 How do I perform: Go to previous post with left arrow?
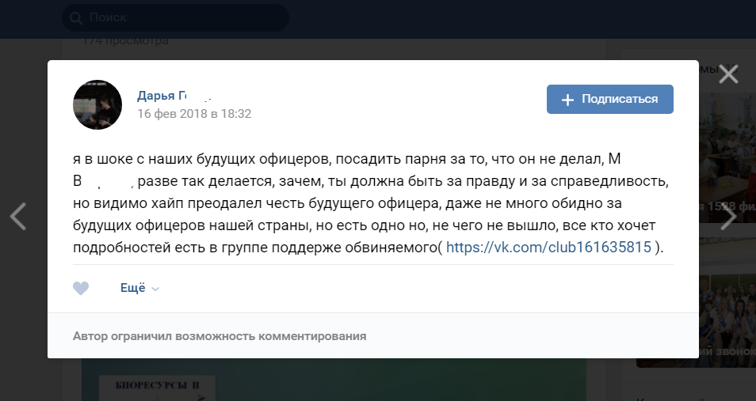point(18,216)
